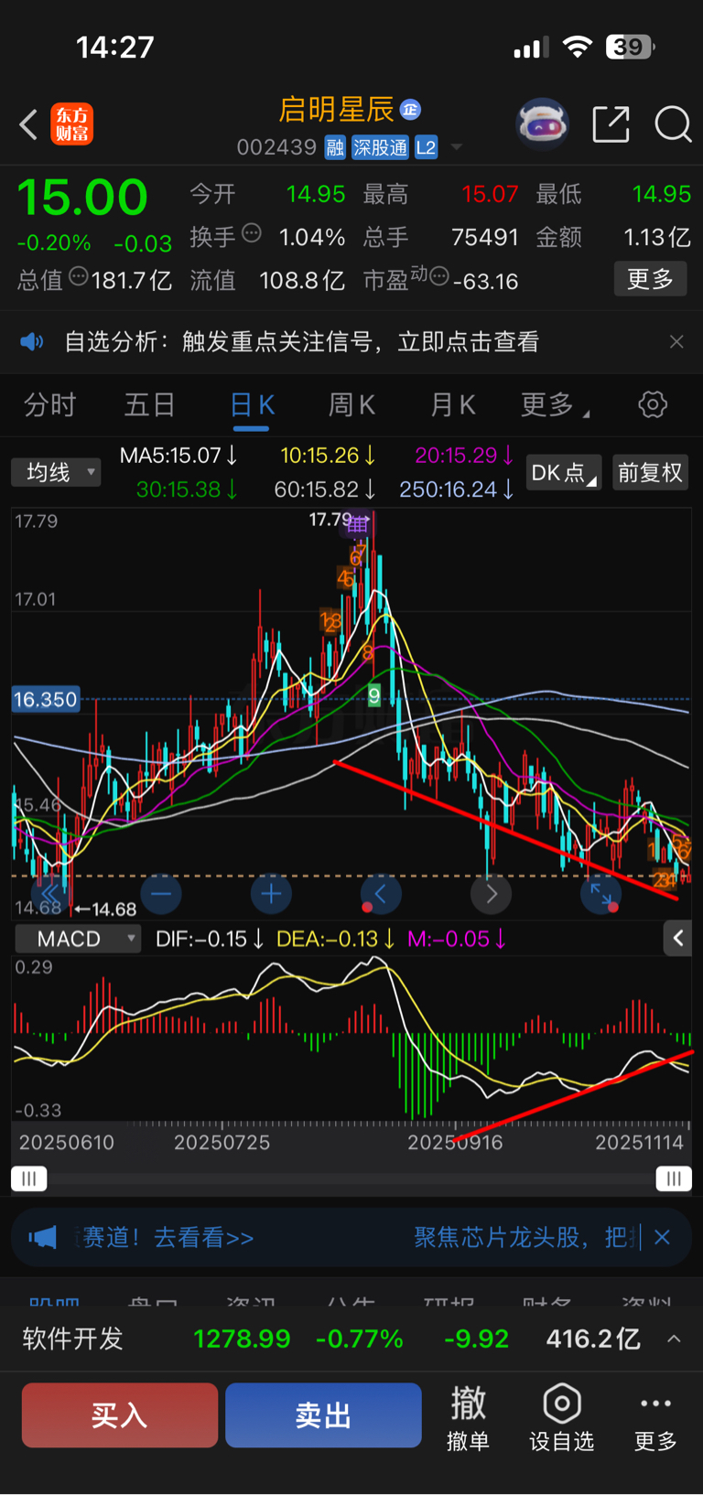The width and height of the screenshot is (703, 1495).
Task: Click the 买入 buy button
Action: (120, 1415)
